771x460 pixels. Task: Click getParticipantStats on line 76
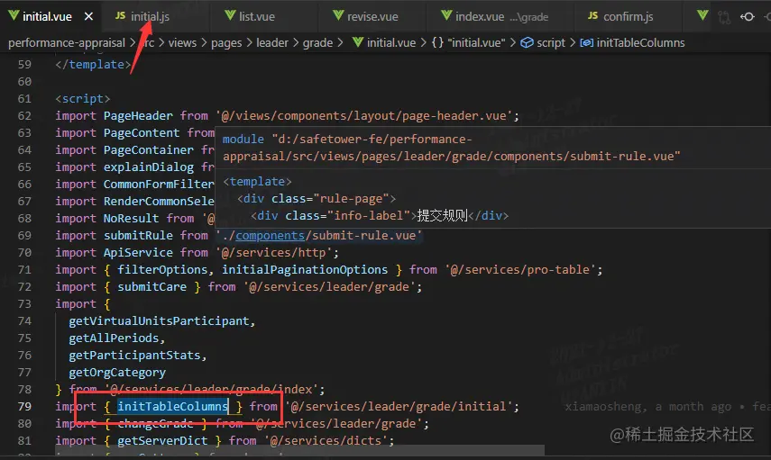coord(134,356)
